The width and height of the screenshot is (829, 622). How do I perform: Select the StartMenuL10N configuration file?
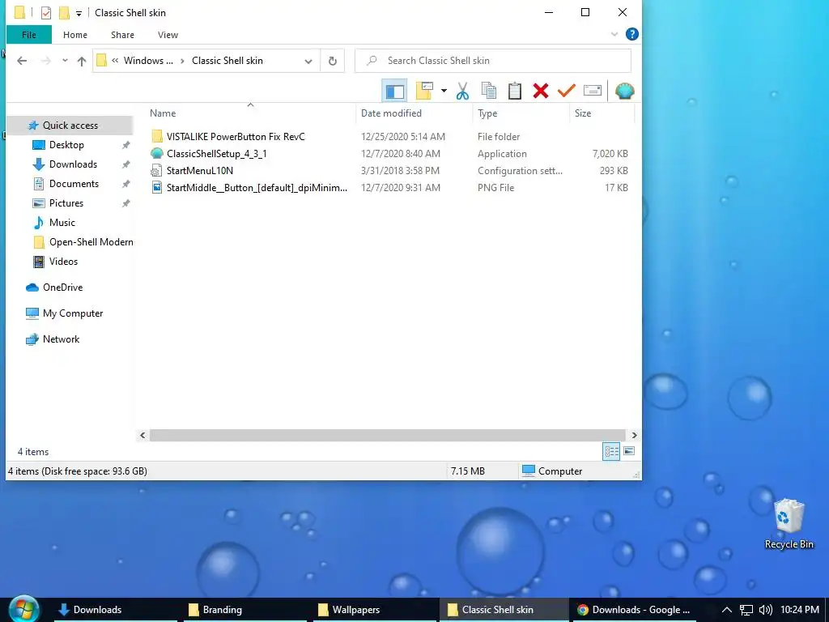200,170
